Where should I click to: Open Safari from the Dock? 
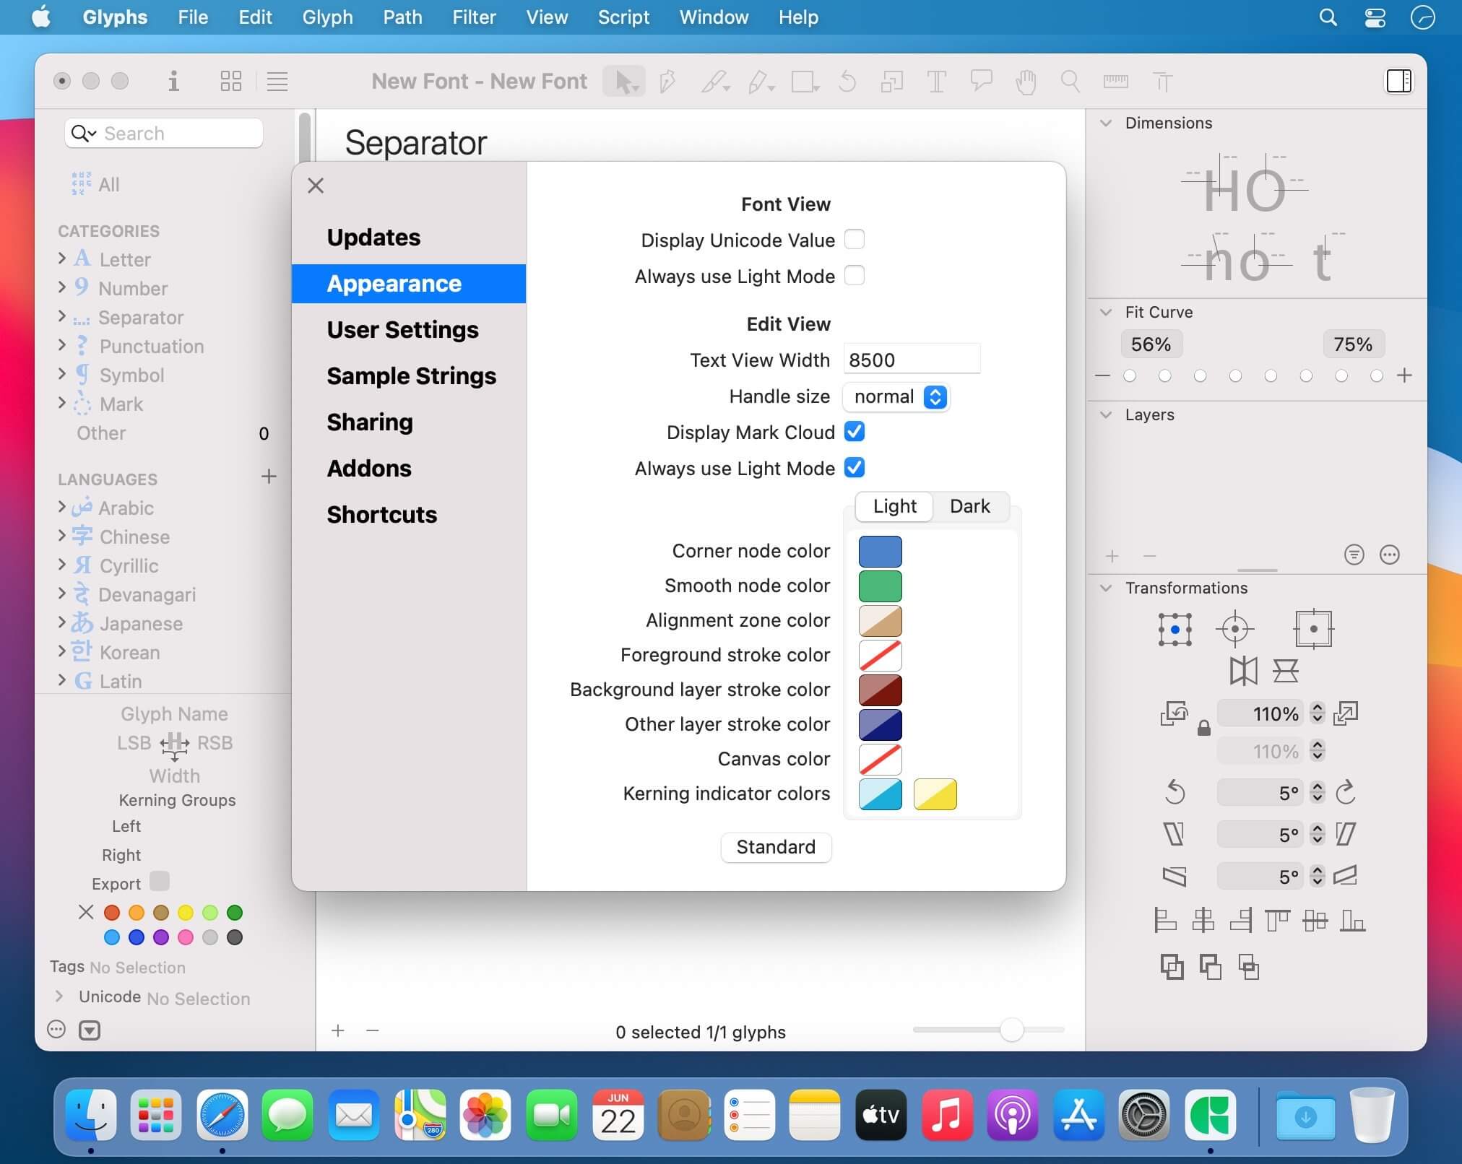click(222, 1116)
